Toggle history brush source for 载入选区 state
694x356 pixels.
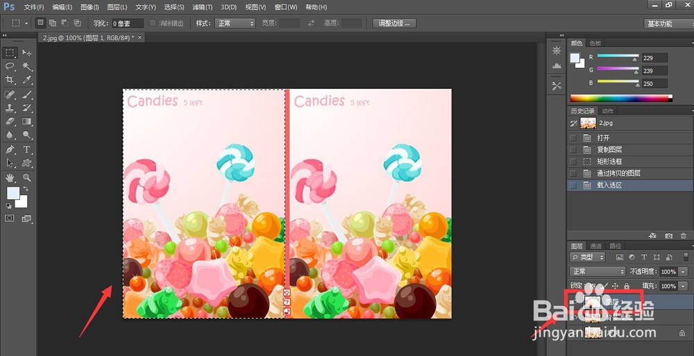point(573,185)
